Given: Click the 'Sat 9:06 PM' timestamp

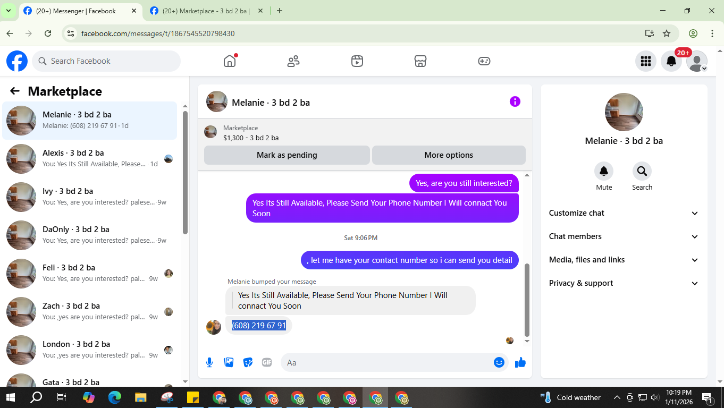Looking at the screenshot, I should pos(360,237).
